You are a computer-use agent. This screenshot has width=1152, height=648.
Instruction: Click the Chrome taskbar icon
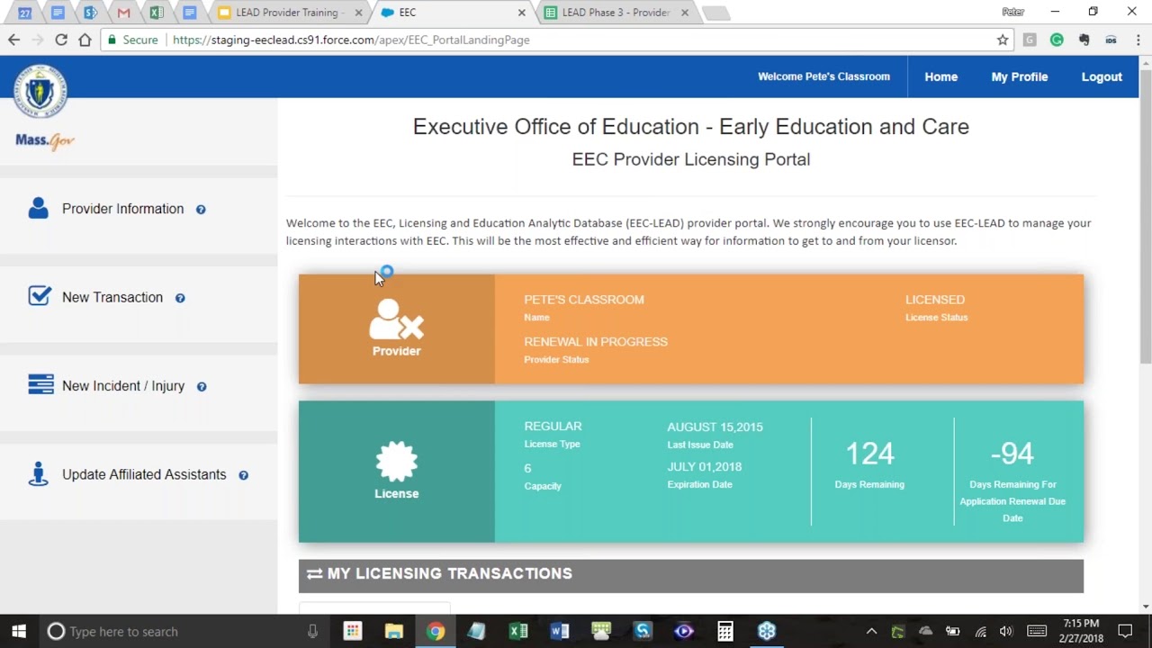[x=436, y=631]
